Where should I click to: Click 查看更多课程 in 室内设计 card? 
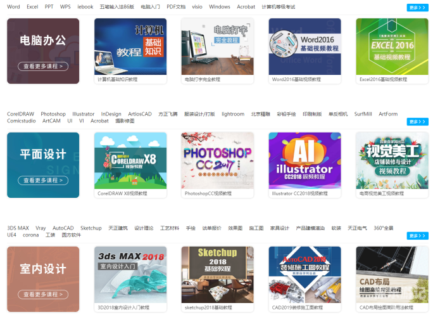tap(43, 294)
